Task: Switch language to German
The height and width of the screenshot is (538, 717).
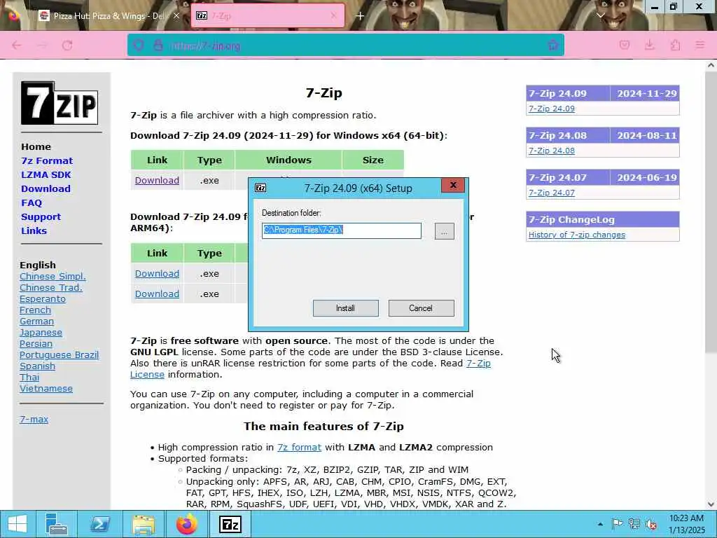Action: (x=36, y=321)
